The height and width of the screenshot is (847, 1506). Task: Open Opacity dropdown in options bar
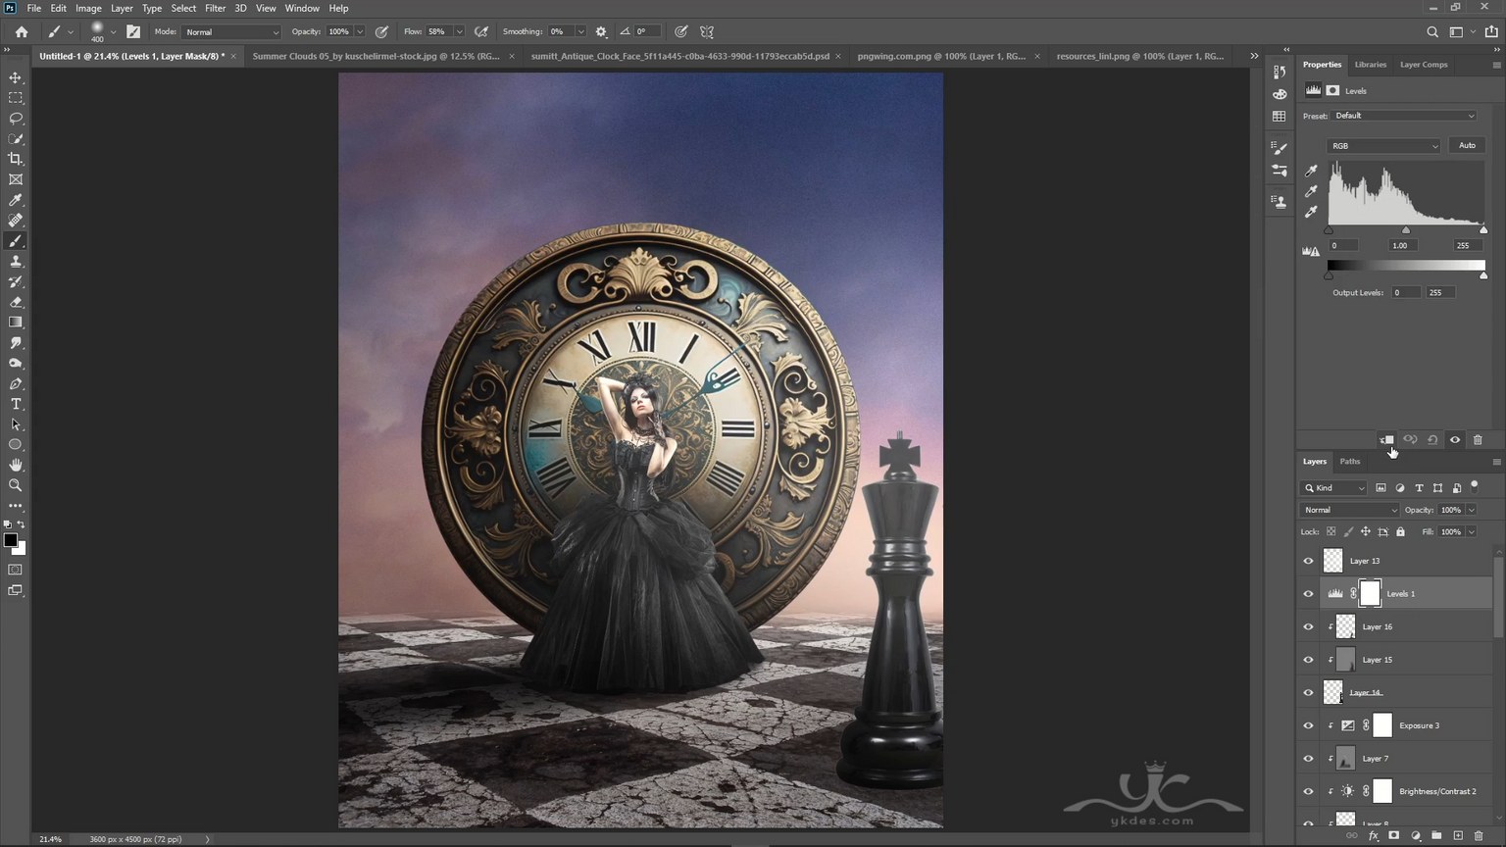click(x=360, y=32)
